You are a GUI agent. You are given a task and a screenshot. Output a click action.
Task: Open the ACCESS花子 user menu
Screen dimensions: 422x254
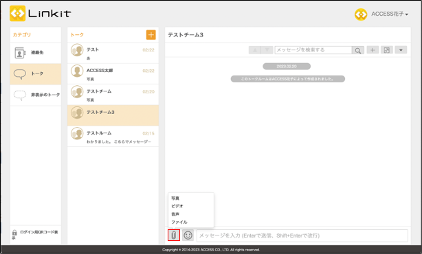(390, 14)
